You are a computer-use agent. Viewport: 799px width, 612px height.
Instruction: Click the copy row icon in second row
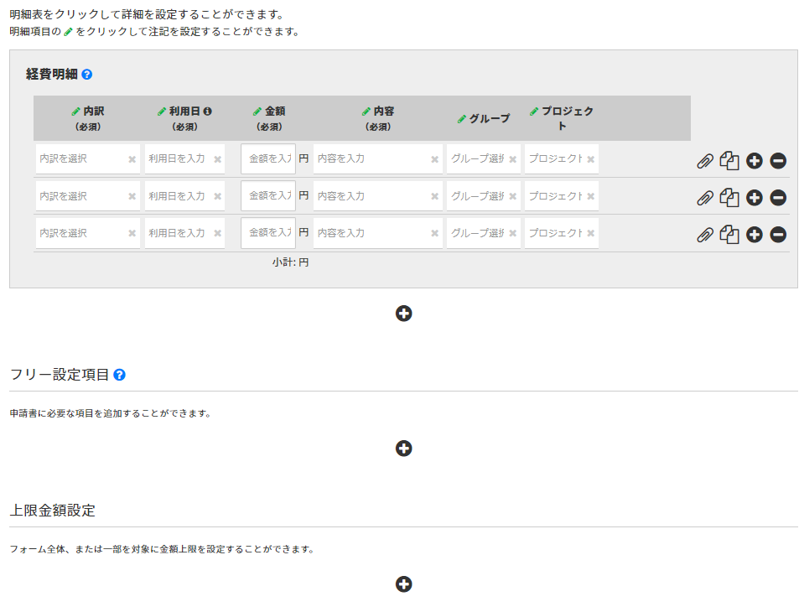coord(729,198)
